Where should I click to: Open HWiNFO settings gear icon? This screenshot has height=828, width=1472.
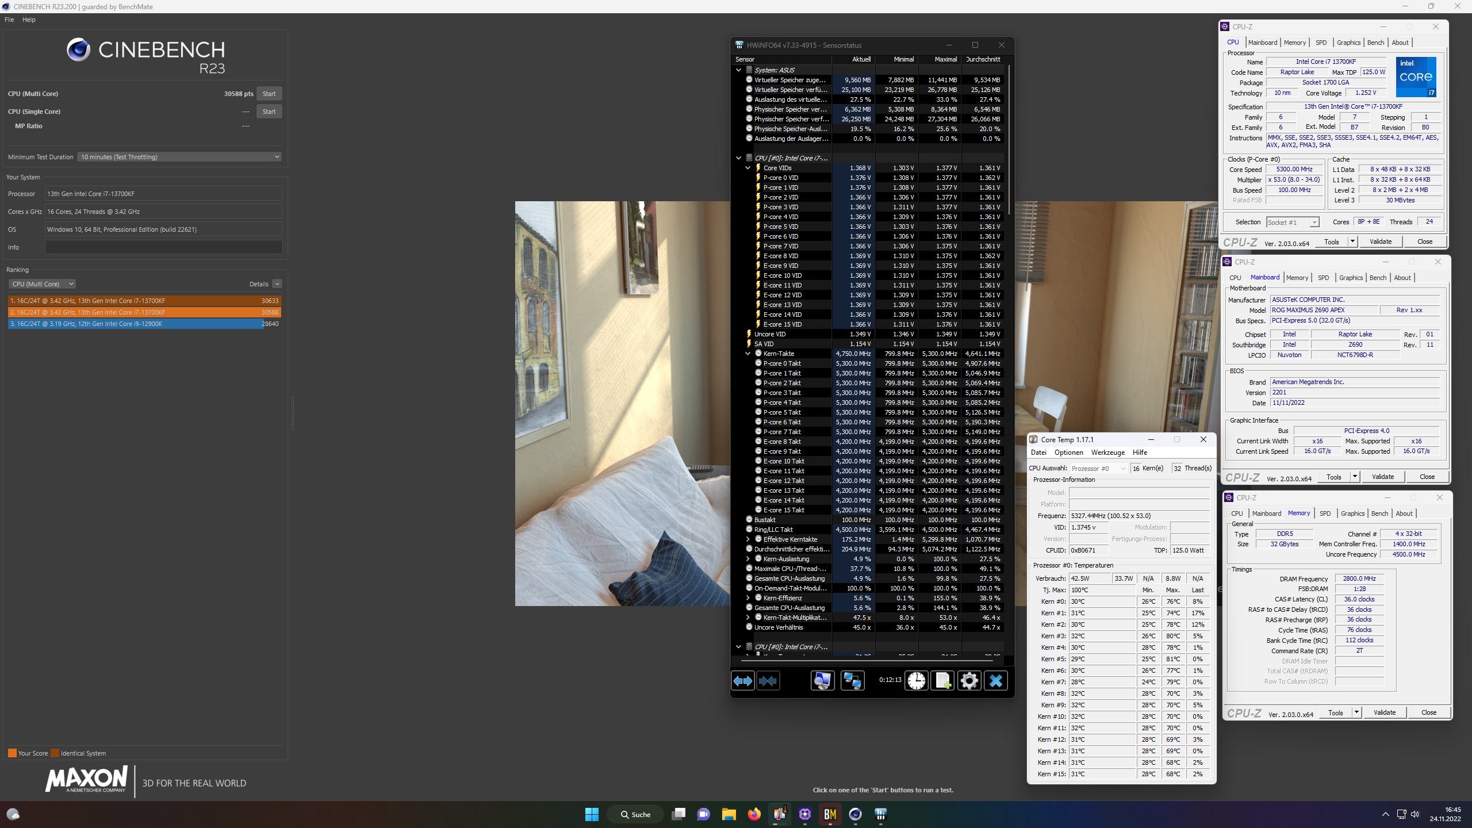(x=969, y=681)
